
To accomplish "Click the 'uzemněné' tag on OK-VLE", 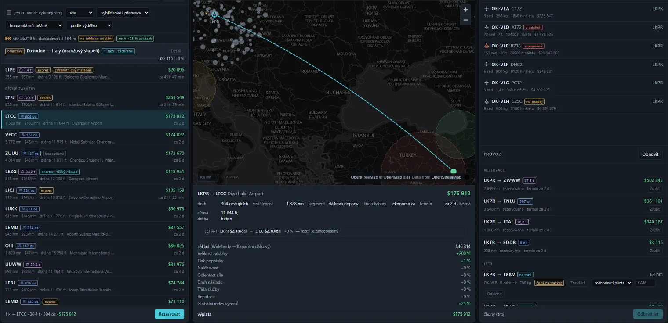I will tap(534, 46).
